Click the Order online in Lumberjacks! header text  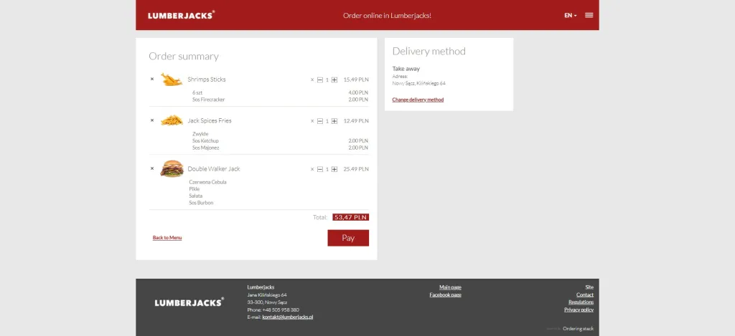coord(387,16)
